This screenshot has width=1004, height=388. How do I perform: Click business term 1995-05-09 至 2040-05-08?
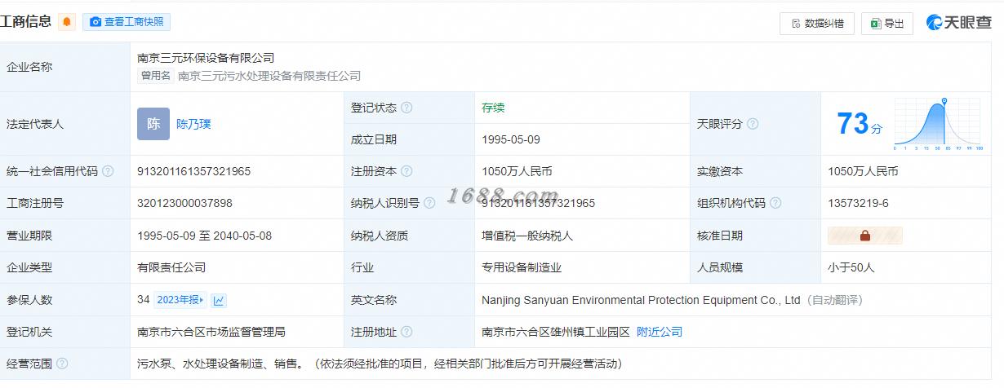pos(205,236)
